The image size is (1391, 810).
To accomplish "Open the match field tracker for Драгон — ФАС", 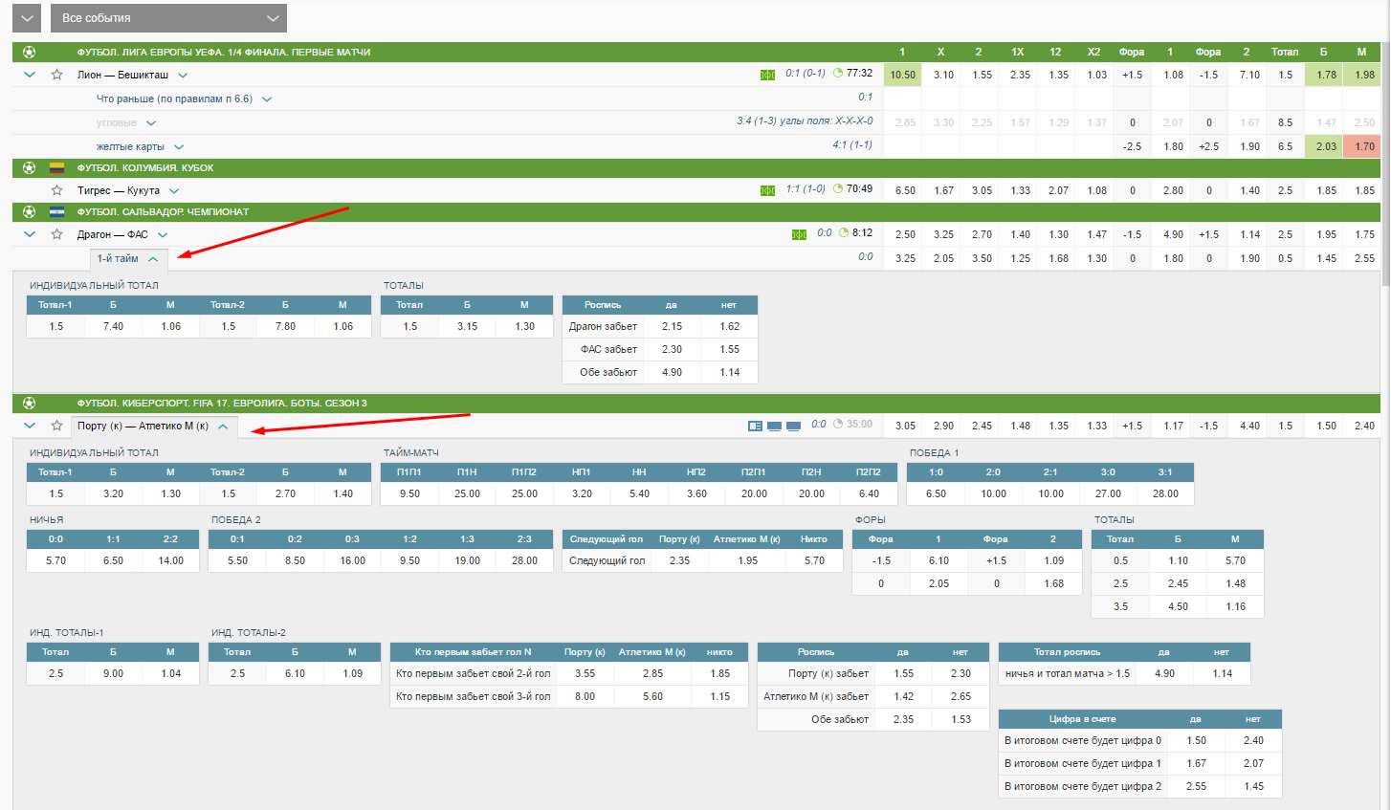I will tap(799, 234).
